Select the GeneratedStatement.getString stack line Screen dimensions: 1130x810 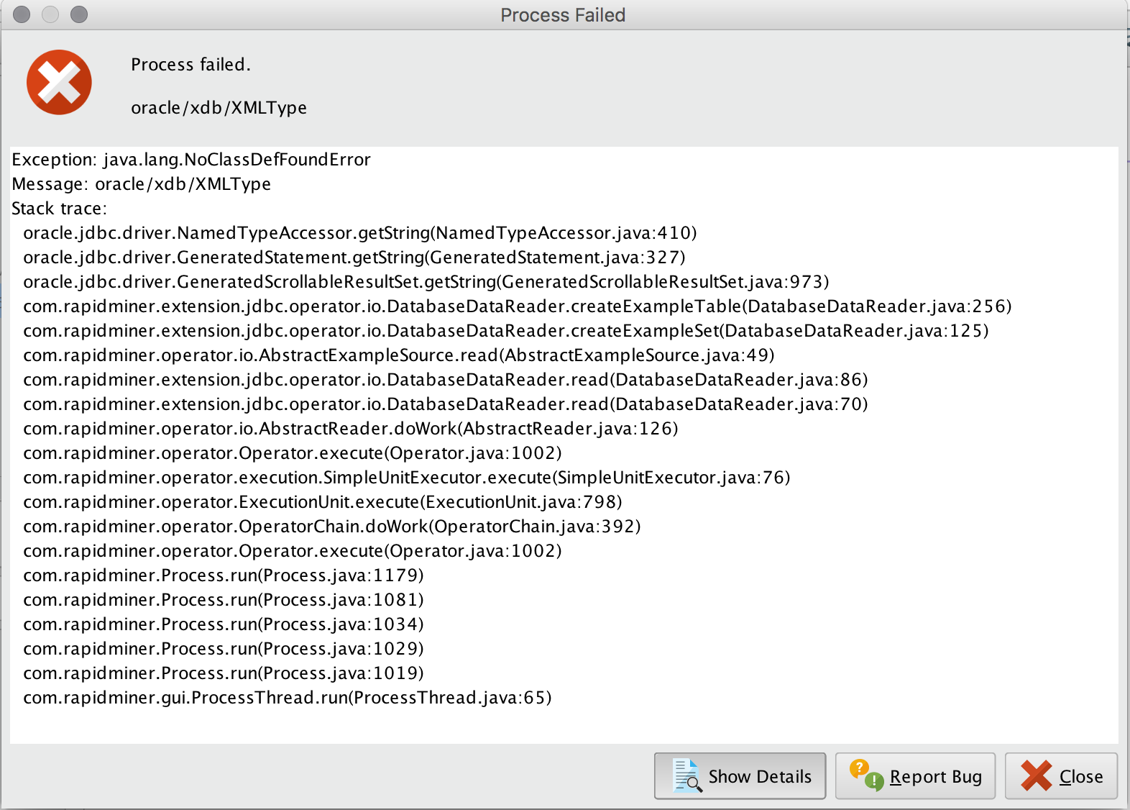tap(354, 258)
